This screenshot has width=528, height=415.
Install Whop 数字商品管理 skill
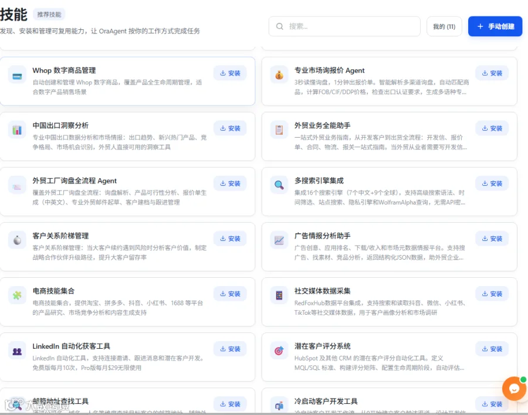(230, 73)
